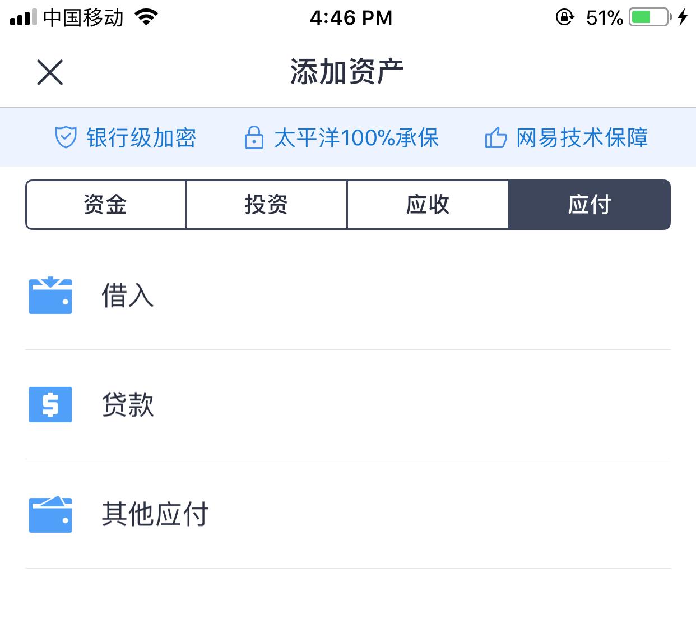
Task: Switch to the 应收 tab
Action: [x=428, y=205]
